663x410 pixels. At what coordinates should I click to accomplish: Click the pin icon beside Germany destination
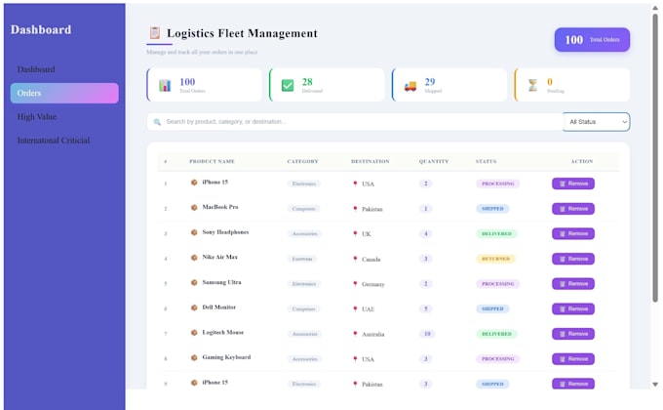[x=355, y=284]
